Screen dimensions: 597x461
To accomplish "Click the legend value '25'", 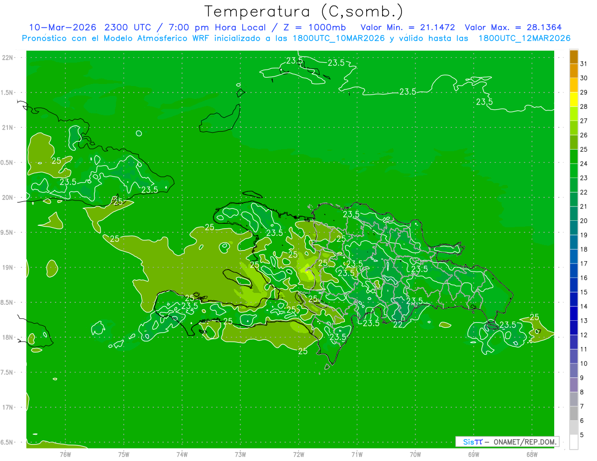I will click(x=584, y=149).
